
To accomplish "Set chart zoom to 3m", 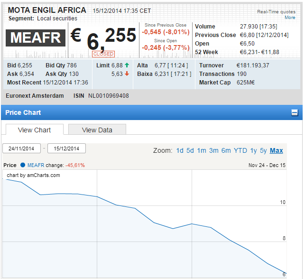I will click(x=214, y=150).
